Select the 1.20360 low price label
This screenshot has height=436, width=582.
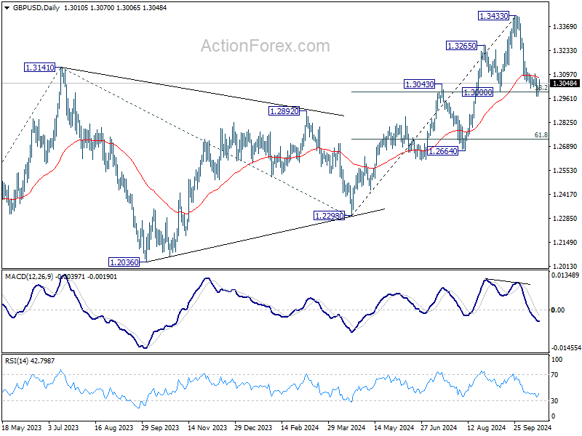coord(124,262)
